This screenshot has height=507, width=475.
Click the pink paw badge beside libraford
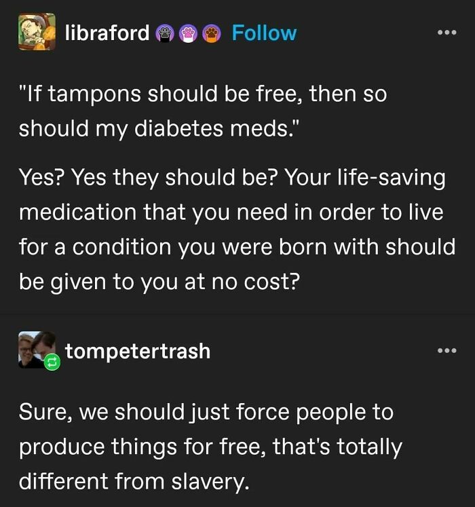[x=189, y=33]
